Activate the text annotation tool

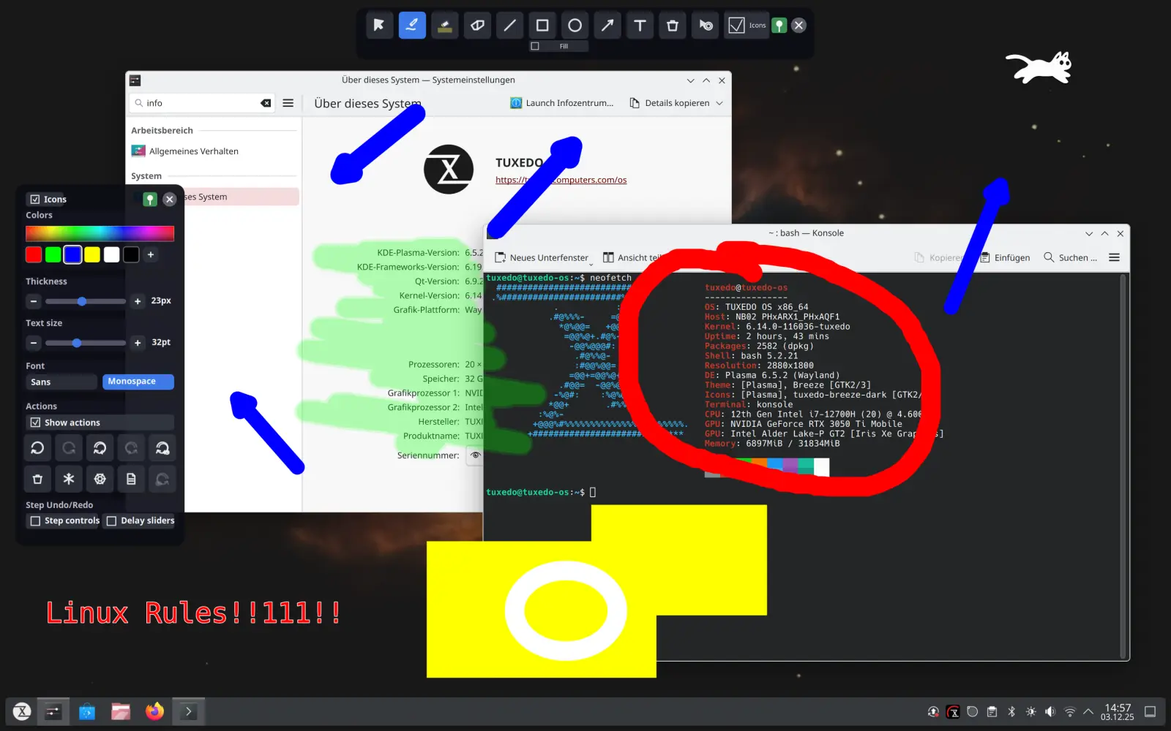pyautogui.click(x=640, y=25)
